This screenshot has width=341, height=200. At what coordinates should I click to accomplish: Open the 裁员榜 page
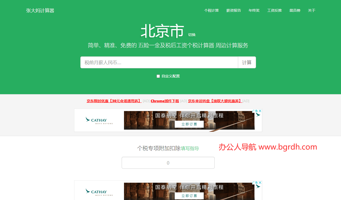click(x=295, y=10)
